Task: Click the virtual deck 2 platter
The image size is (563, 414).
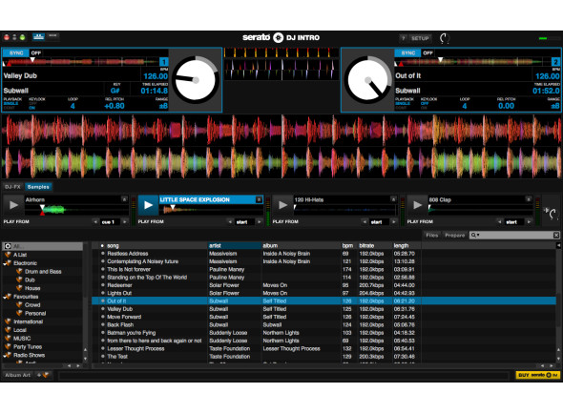Action: [368, 80]
